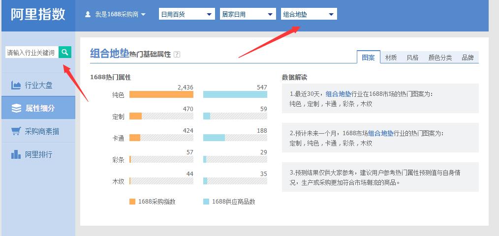499x236 pixels.
Task: Open the 组合地垫 product dropdown
Action: pyautogui.click(x=309, y=14)
